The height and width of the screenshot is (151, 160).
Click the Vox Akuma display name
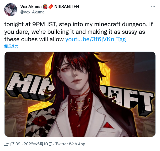pos(31,7)
